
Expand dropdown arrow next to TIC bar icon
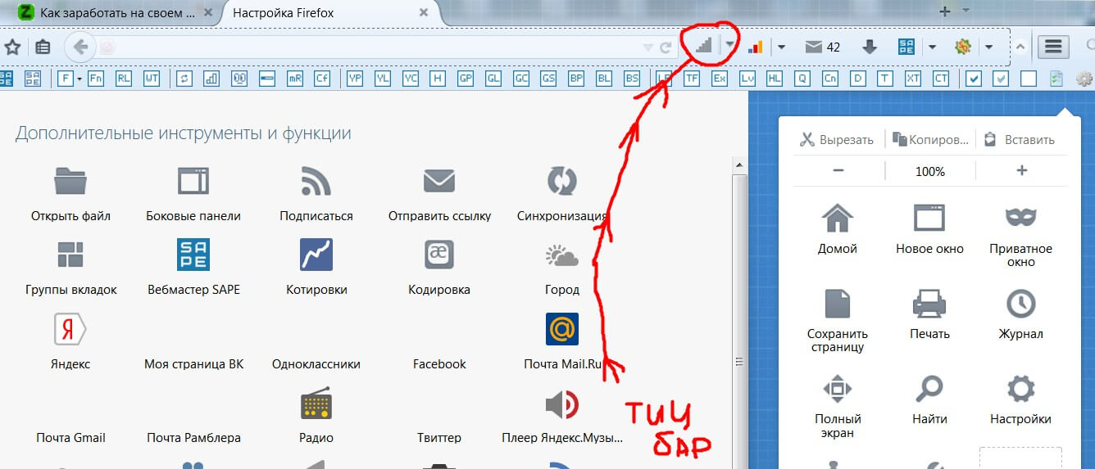(x=729, y=46)
